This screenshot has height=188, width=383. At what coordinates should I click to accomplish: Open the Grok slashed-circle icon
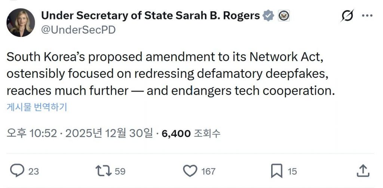(347, 16)
